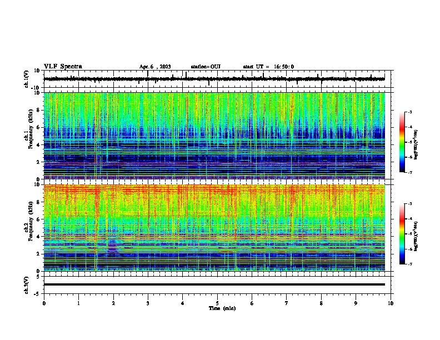Click time axis tick label "4"
Image resolution: width=440 pixels, height=340 pixels.
183,303
